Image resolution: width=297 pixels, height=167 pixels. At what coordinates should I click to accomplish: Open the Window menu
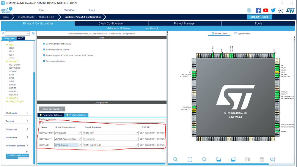[x=69, y=10]
